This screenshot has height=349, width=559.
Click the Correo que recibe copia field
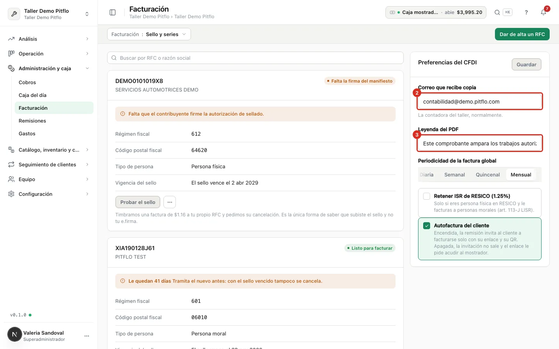480,102
